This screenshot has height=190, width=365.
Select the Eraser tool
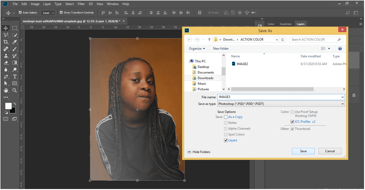(6, 63)
